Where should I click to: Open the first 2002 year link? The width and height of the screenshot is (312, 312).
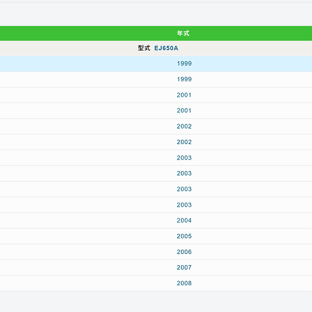184,127
